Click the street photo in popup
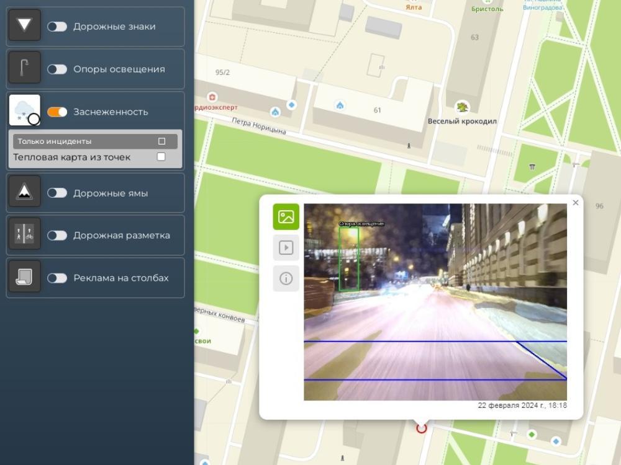Image resolution: width=621 pixels, height=465 pixels. 435,302
